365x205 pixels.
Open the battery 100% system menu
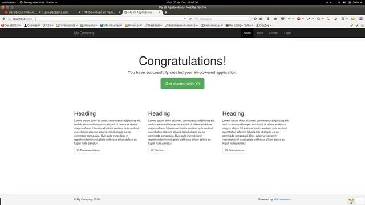(x=356, y=2)
